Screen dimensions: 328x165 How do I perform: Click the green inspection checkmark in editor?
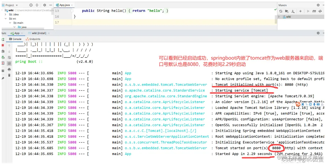[x=275, y=10]
